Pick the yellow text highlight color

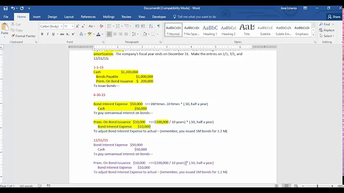point(90,34)
